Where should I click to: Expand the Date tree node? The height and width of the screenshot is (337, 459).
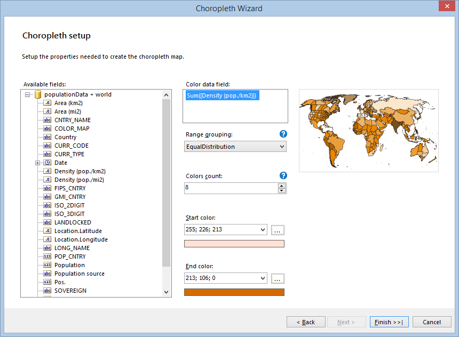pyautogui.click(x=37, y=163)
